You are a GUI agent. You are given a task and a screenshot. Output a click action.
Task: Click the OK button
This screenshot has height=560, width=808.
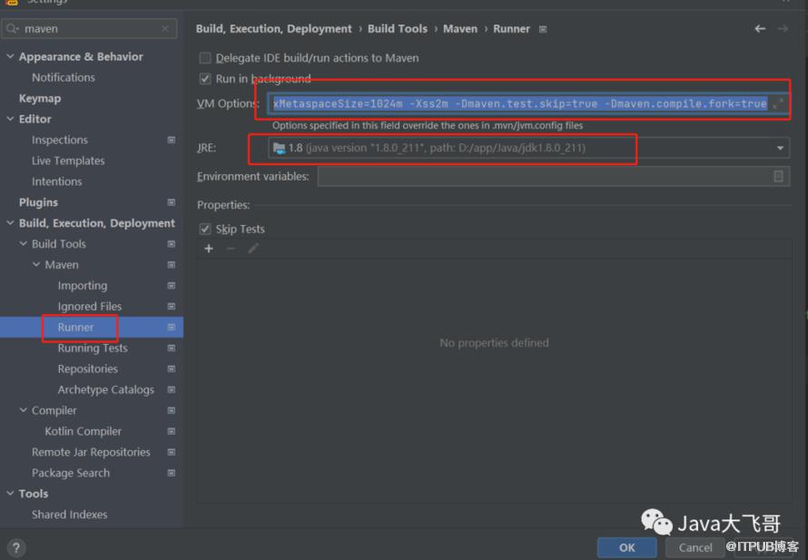pyautogui.click(x=626, y=547)
